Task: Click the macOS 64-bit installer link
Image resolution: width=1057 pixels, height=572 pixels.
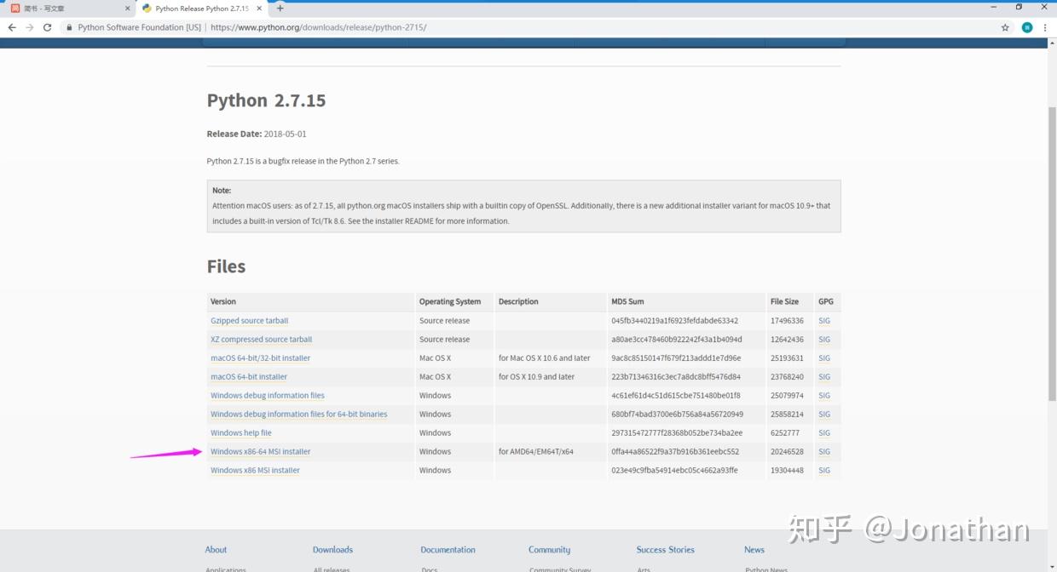Action: click(x=248, y=376)
